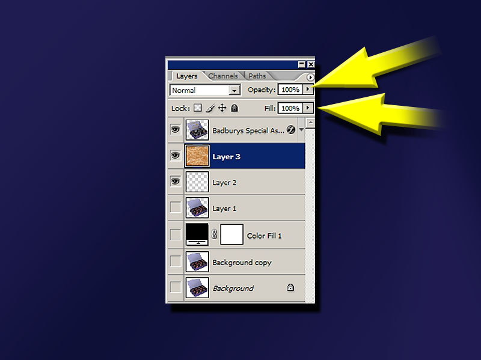Switch to the Paths tab
Viewport: 481px width, 360px height.
coord(257,76)
